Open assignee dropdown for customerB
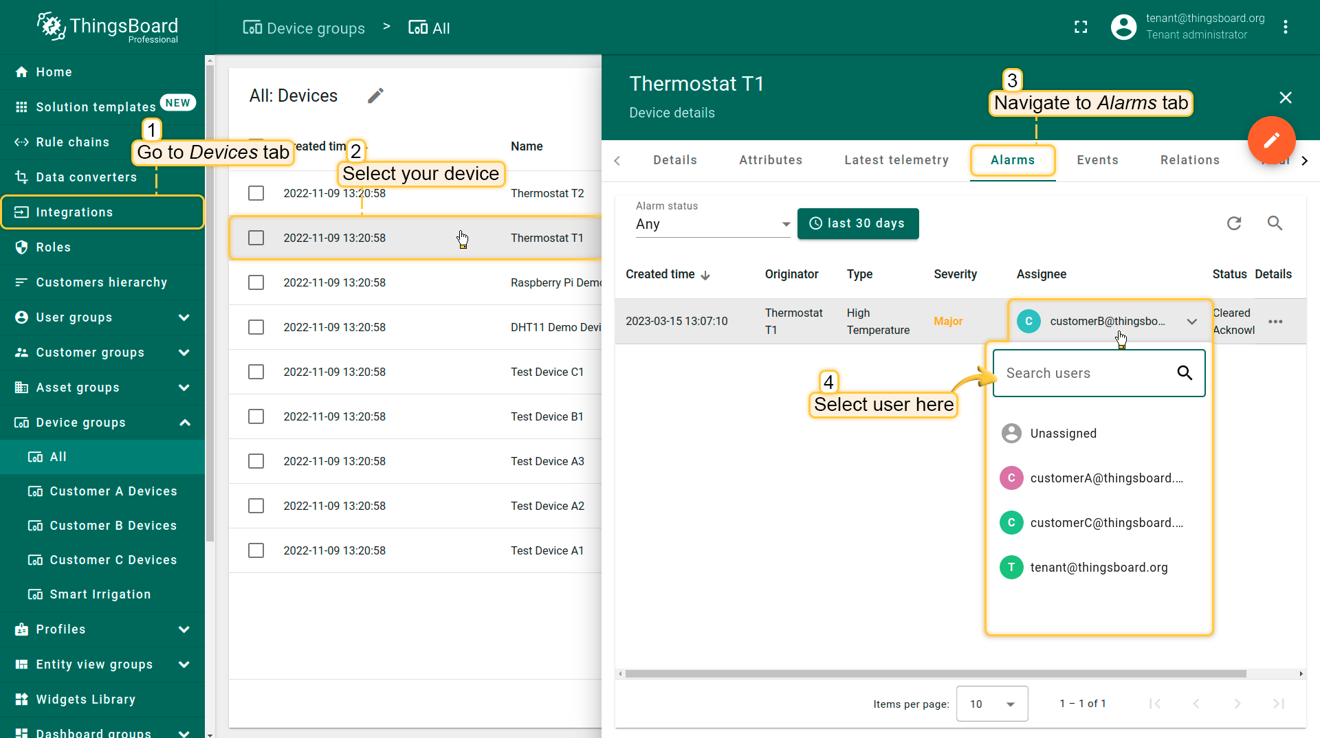The image size is (1320, 738). tap(1109, 321)
